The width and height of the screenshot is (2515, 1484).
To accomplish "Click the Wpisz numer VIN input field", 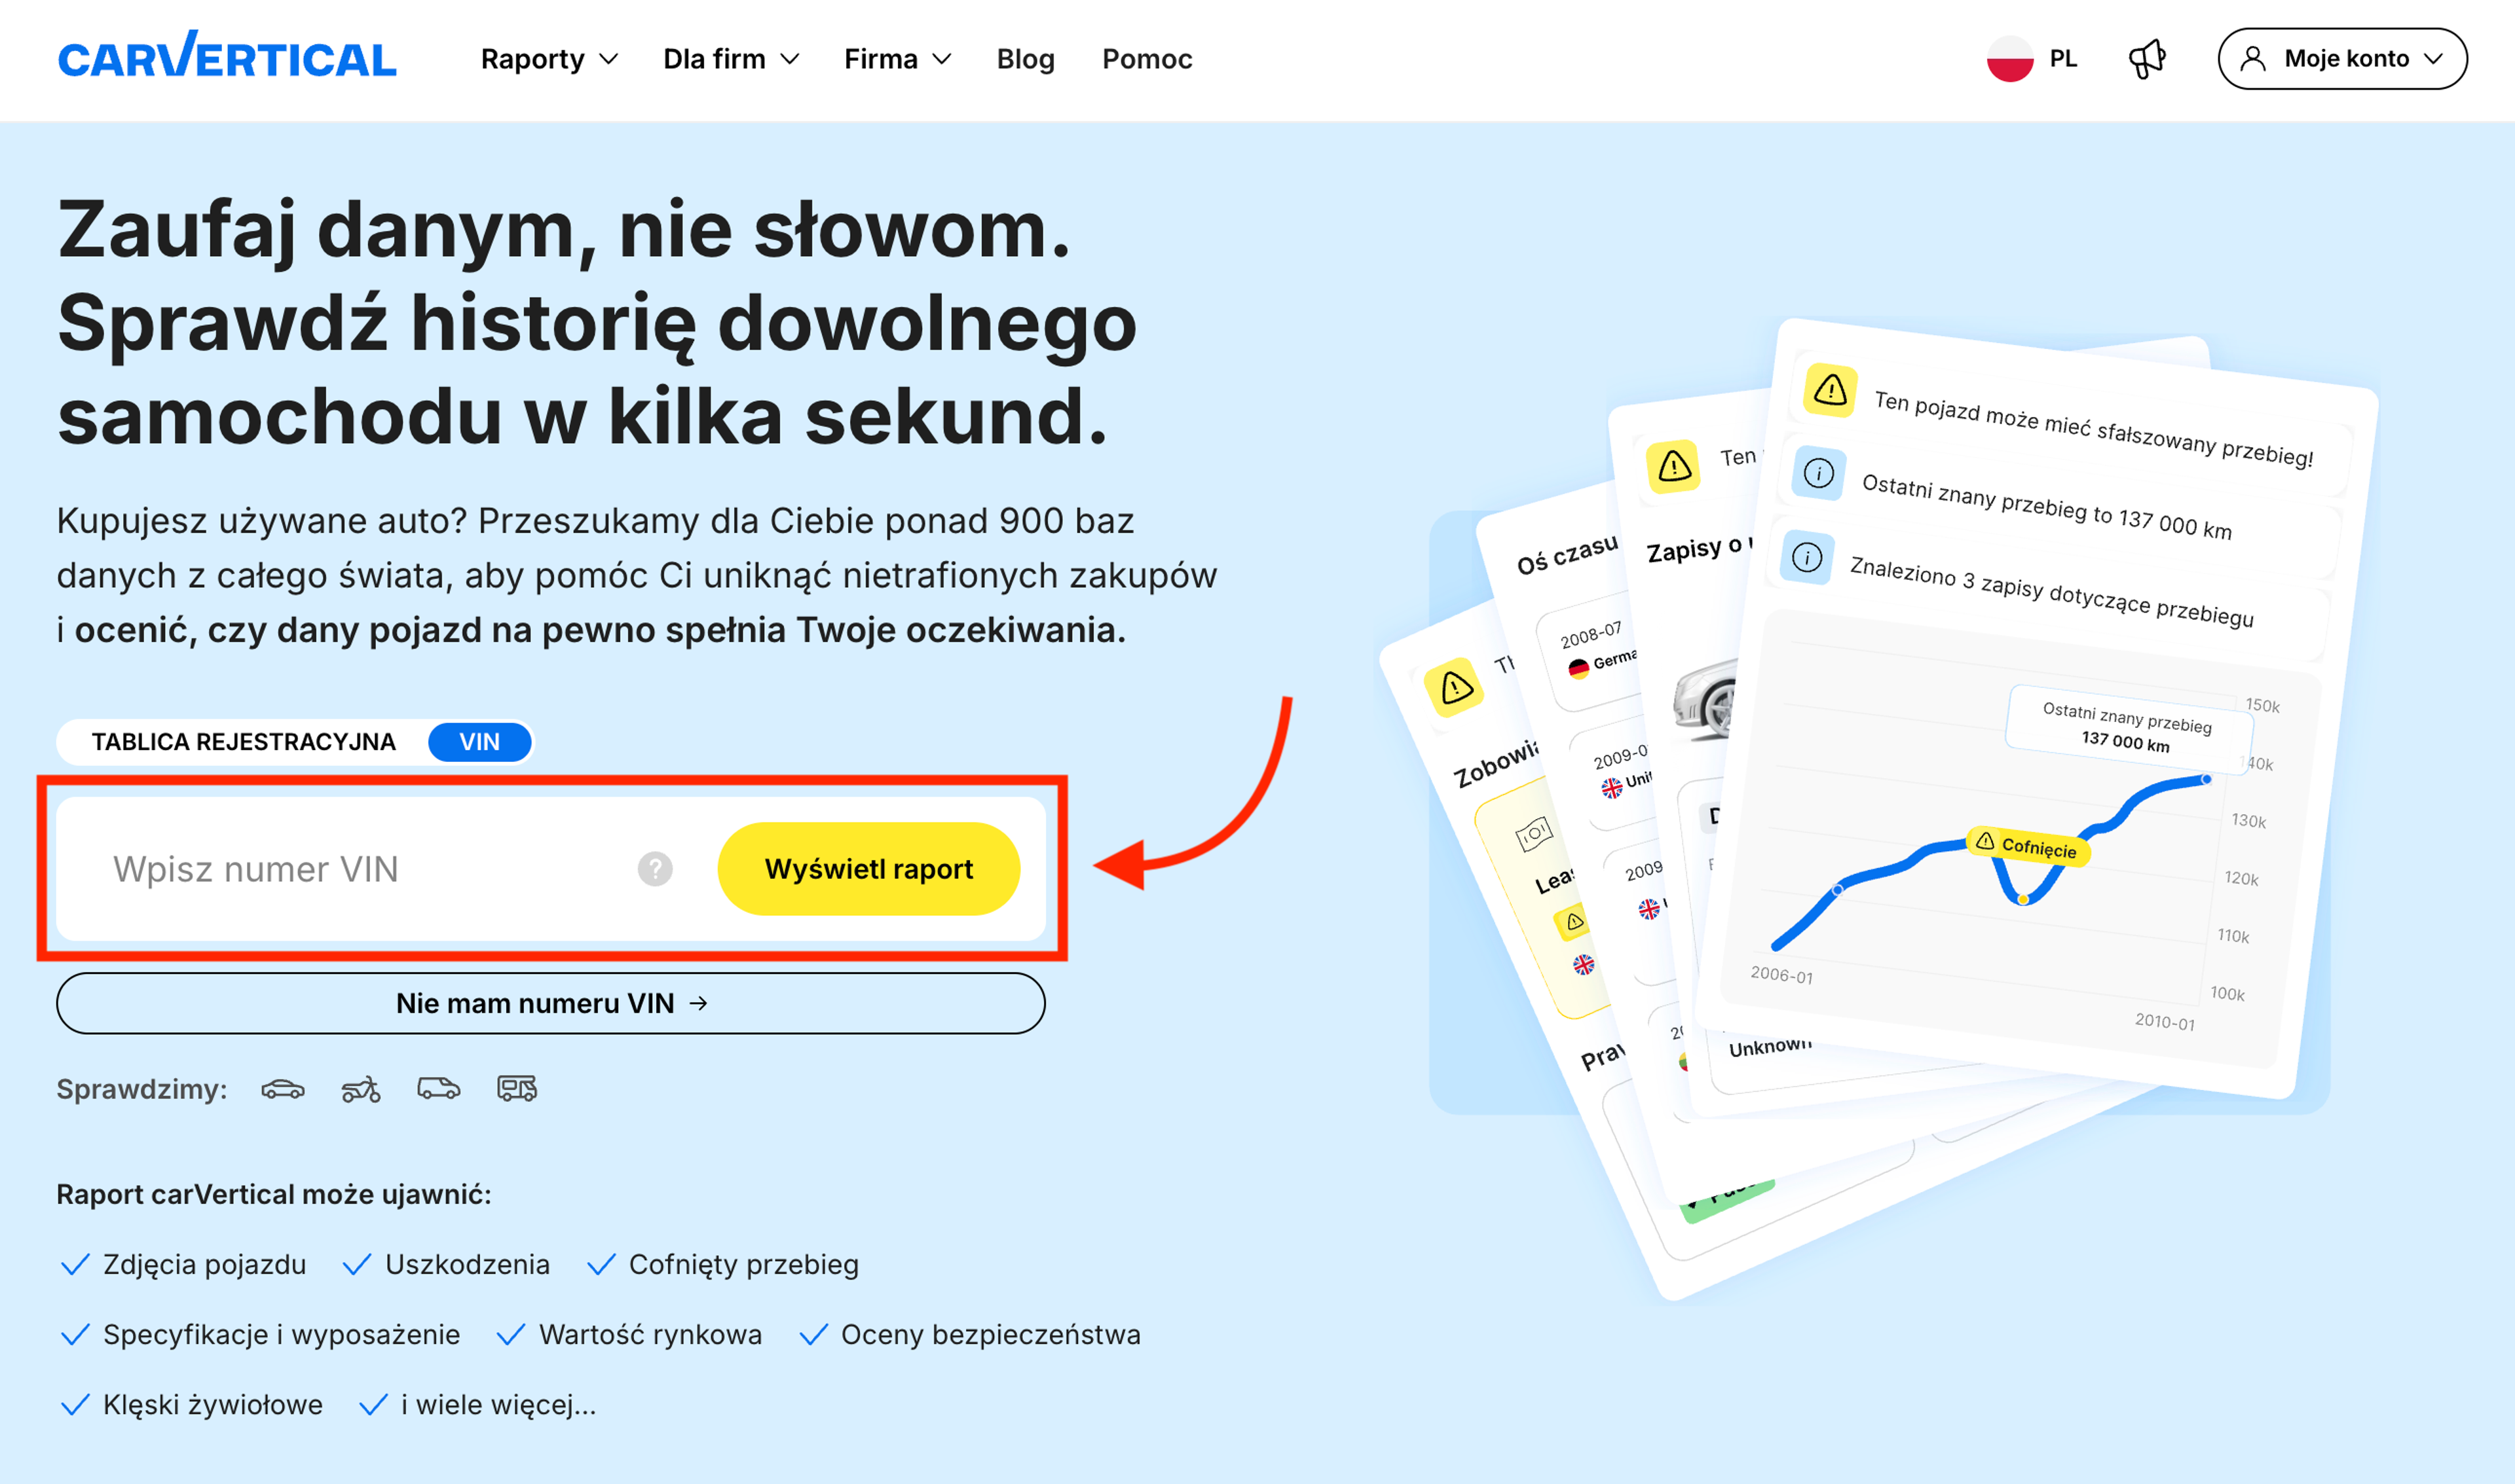I will (360, 869).
